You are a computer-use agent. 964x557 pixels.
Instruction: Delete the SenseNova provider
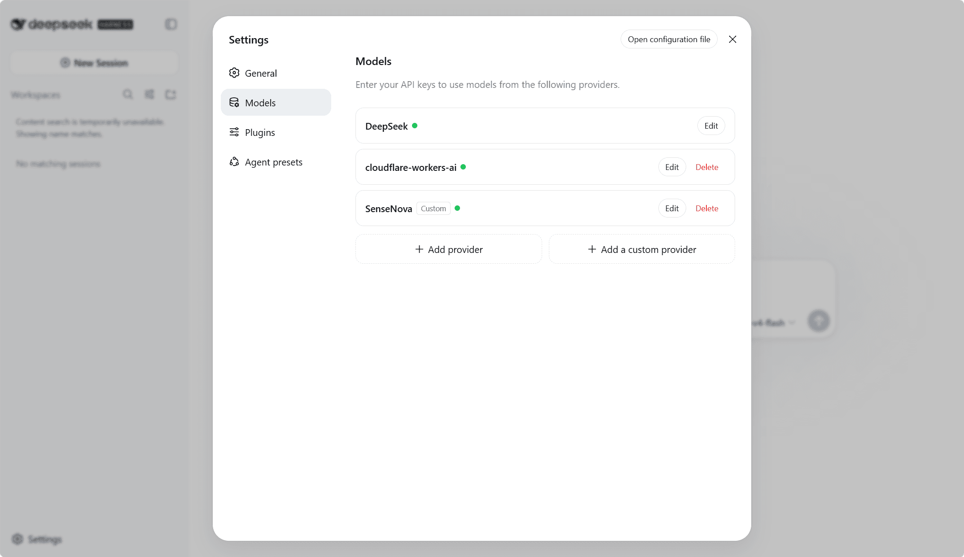point(707,209)
